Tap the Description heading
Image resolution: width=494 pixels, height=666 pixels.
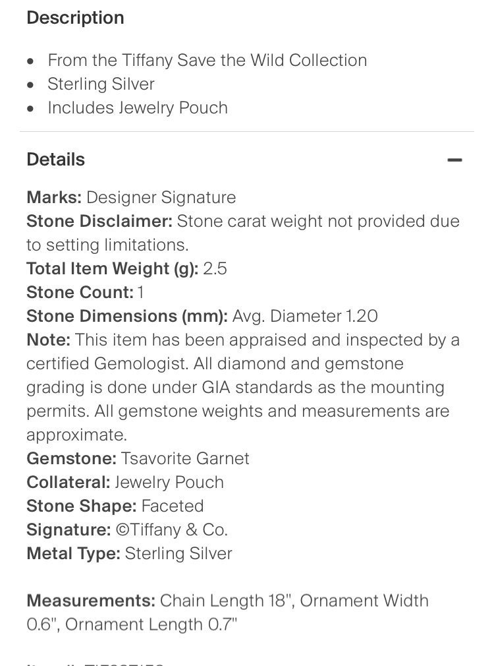(x=75, y=18)
